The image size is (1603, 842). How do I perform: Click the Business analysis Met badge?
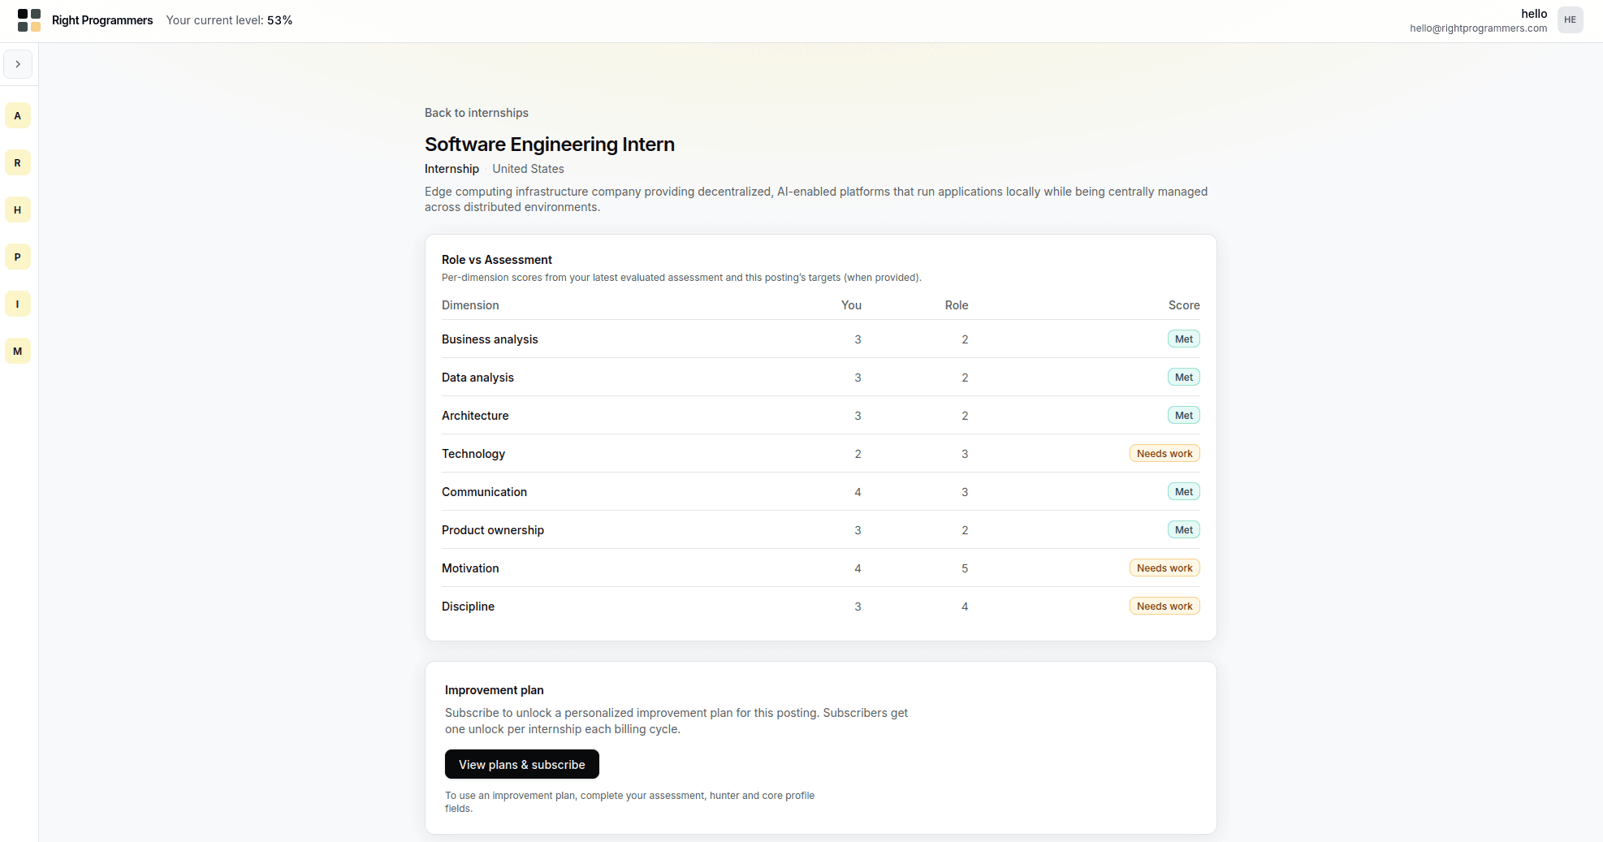tap(1183, 339)
